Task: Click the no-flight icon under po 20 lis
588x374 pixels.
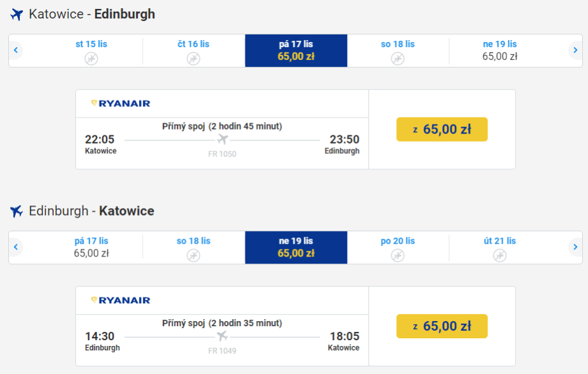Action: point(398,255)
